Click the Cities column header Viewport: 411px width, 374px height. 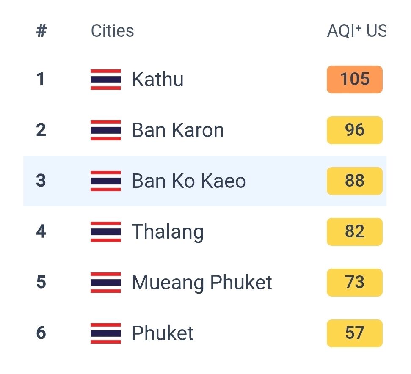tap(113, 30)
